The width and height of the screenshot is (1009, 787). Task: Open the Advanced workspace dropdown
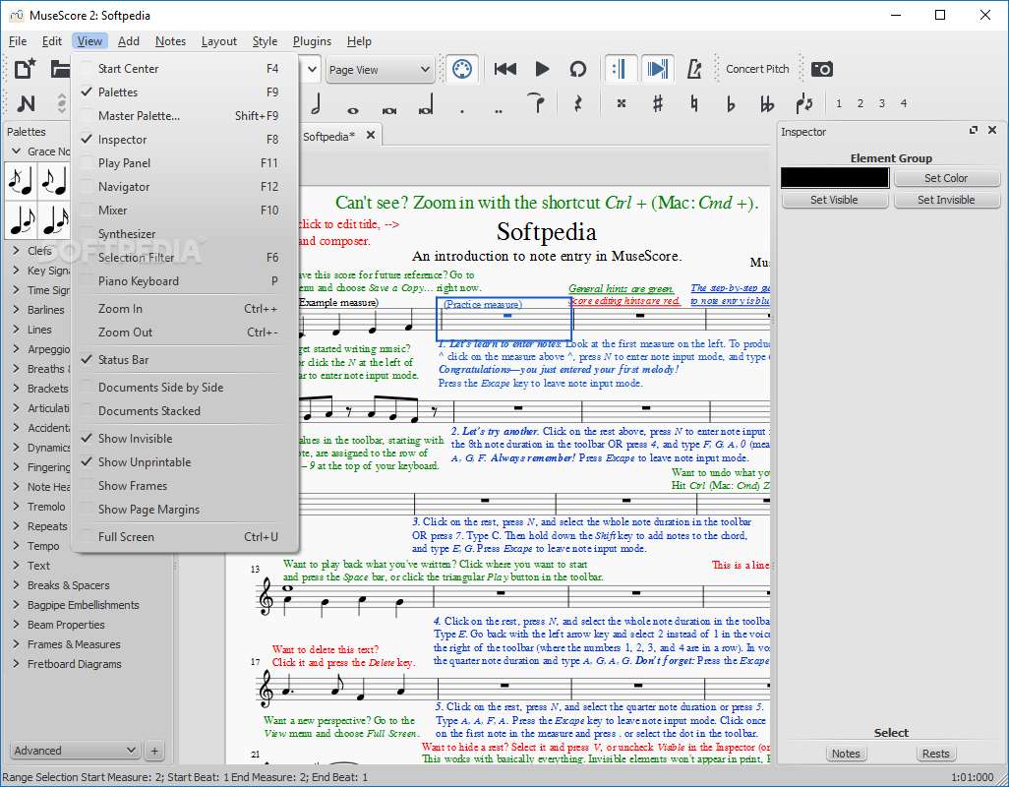pyautogui.click(x=76, y=751)
